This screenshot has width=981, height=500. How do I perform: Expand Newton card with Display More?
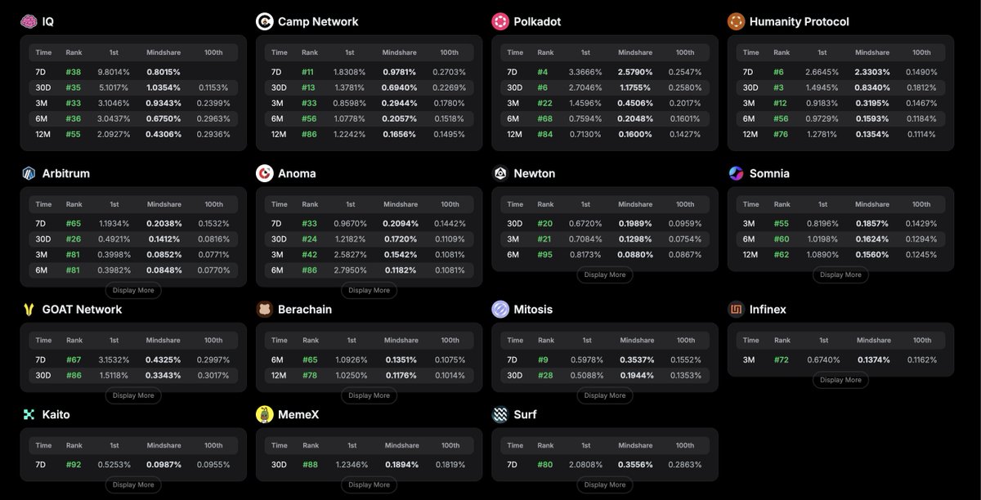click(605, 275)
